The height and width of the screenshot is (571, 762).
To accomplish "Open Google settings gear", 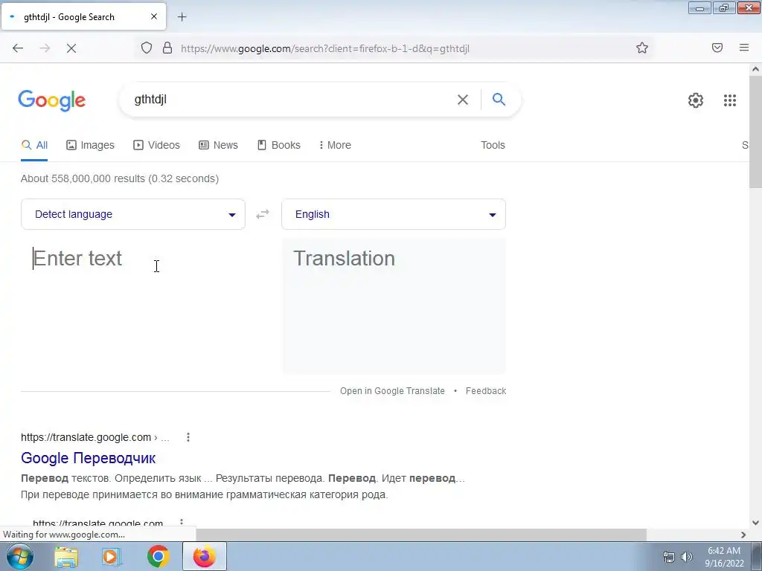I will point(696,100).
